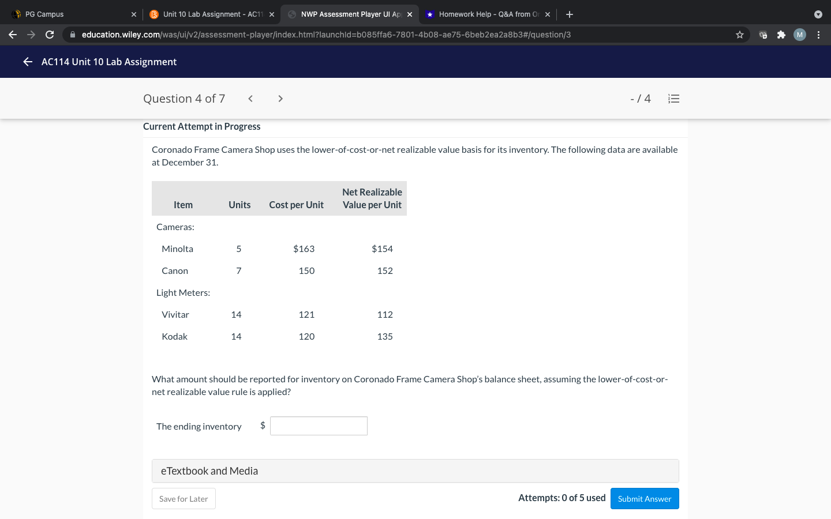Image resolution: width=831 pixels, height=519 pixels.
Task: Close the Homework Help tab
Action: coord(548,14)
